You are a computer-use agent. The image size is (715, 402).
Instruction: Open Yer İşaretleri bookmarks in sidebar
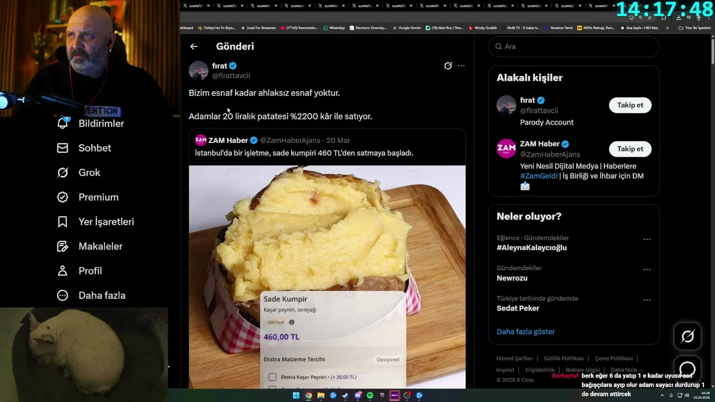(x=95, y=222)
